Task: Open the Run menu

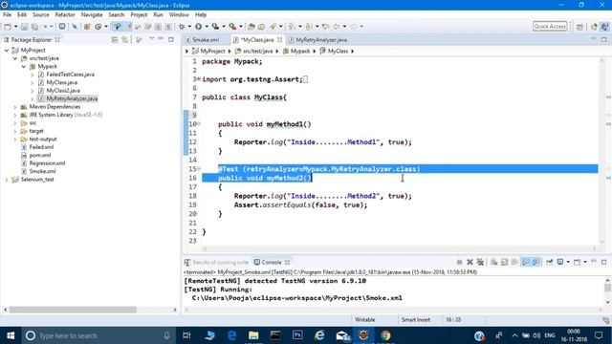Action: pyautogui.click(x=158, y=15)
